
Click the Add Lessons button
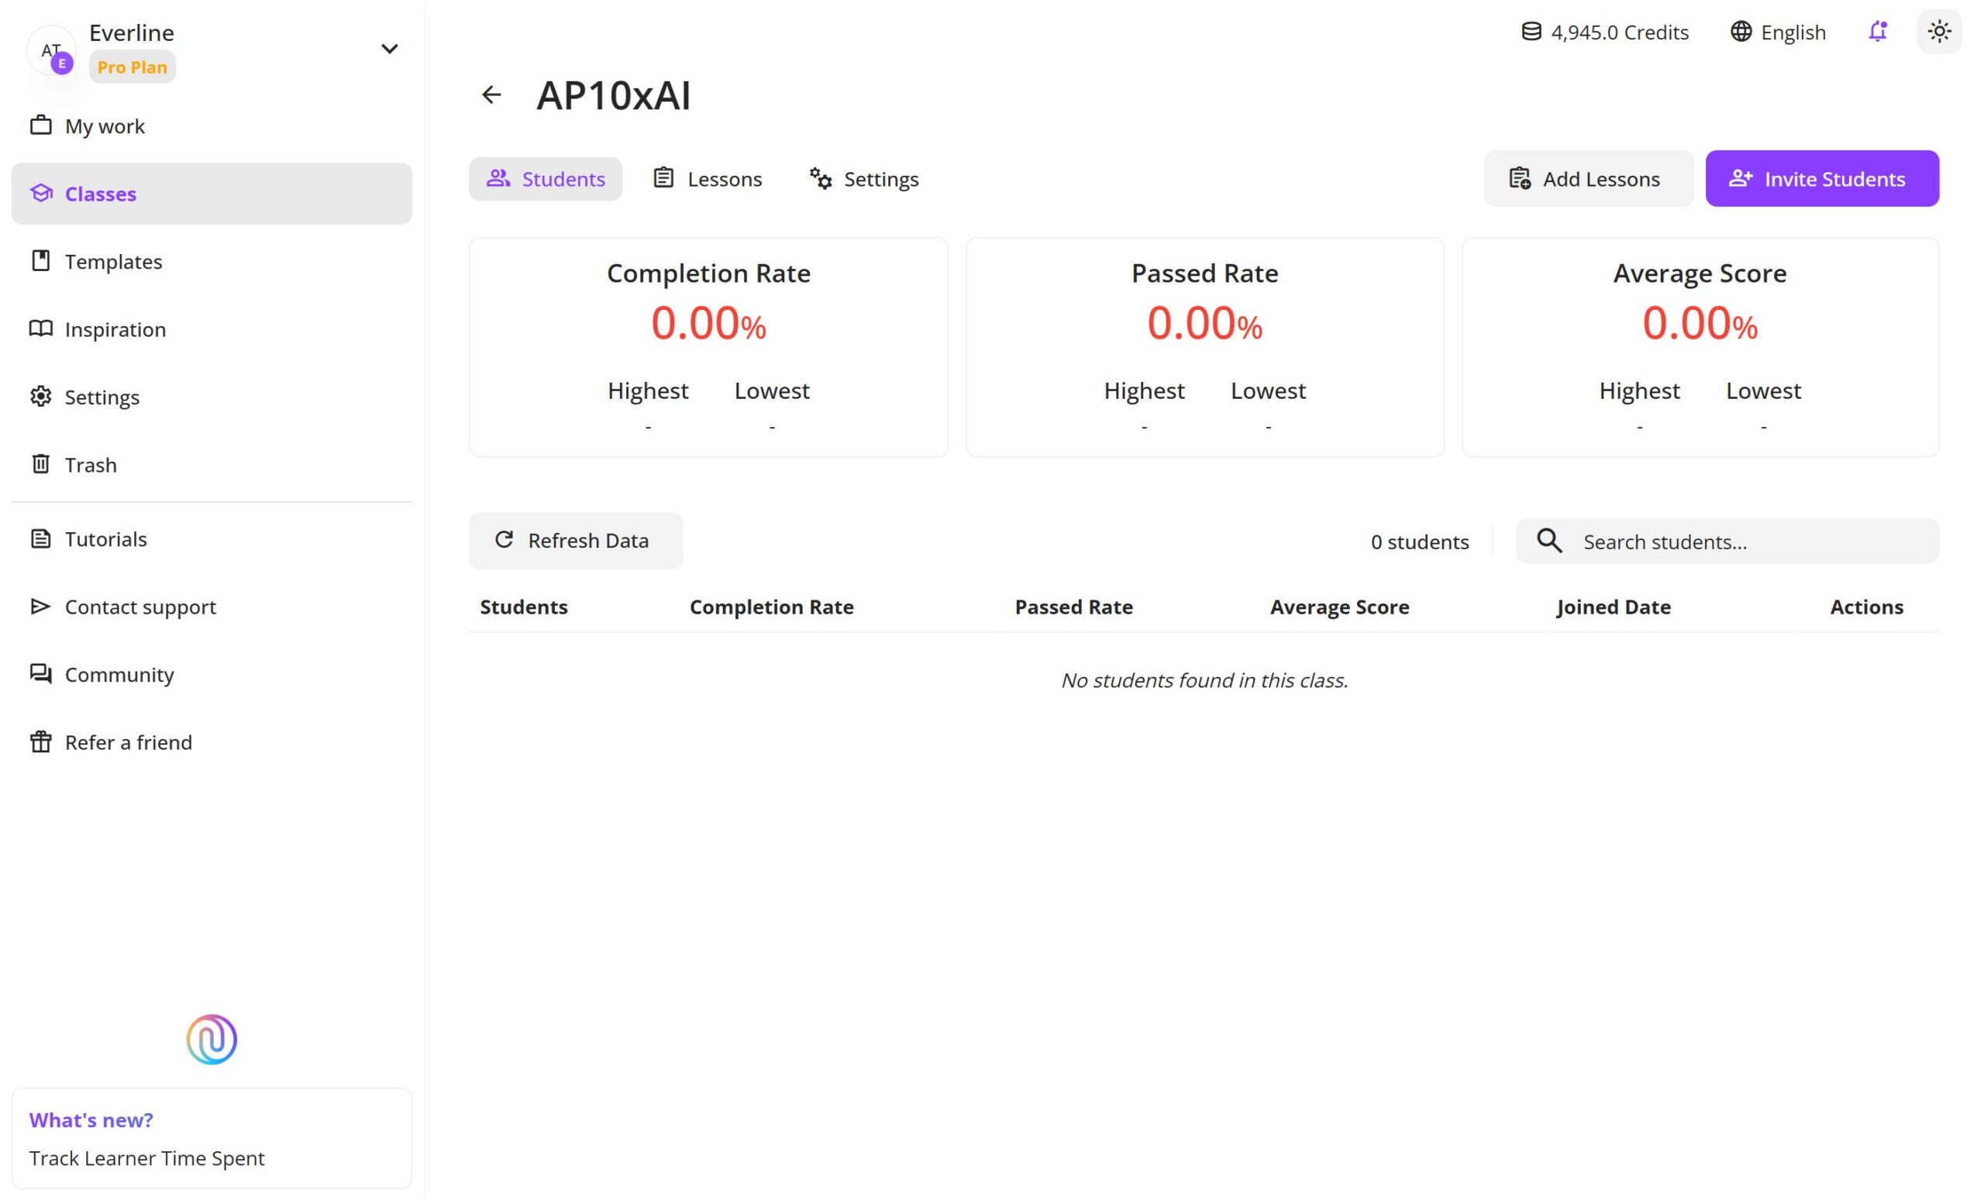pos(1588,179)
